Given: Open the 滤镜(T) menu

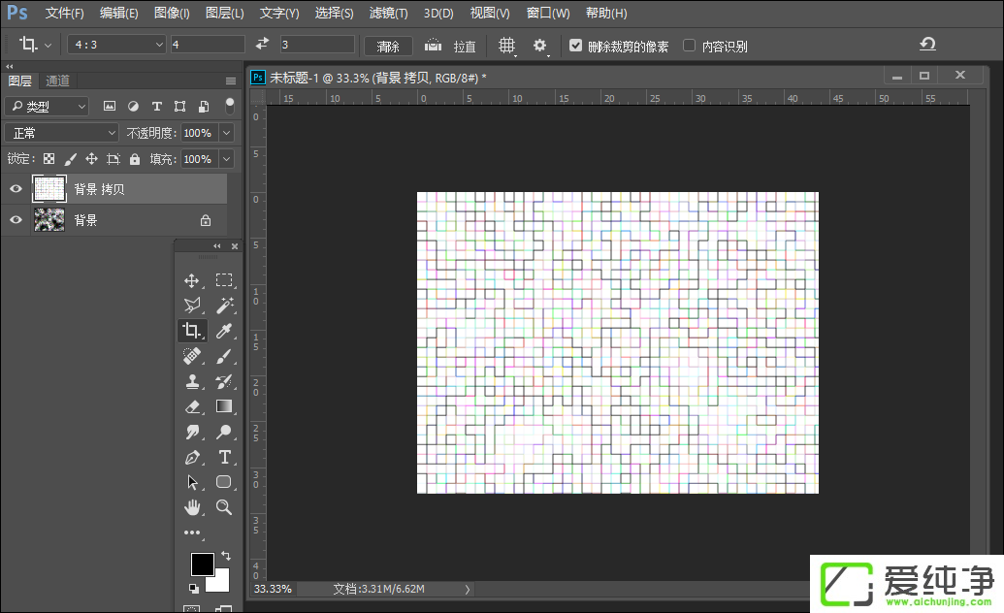Looking at the screenshot, I should tap(388, 14).
